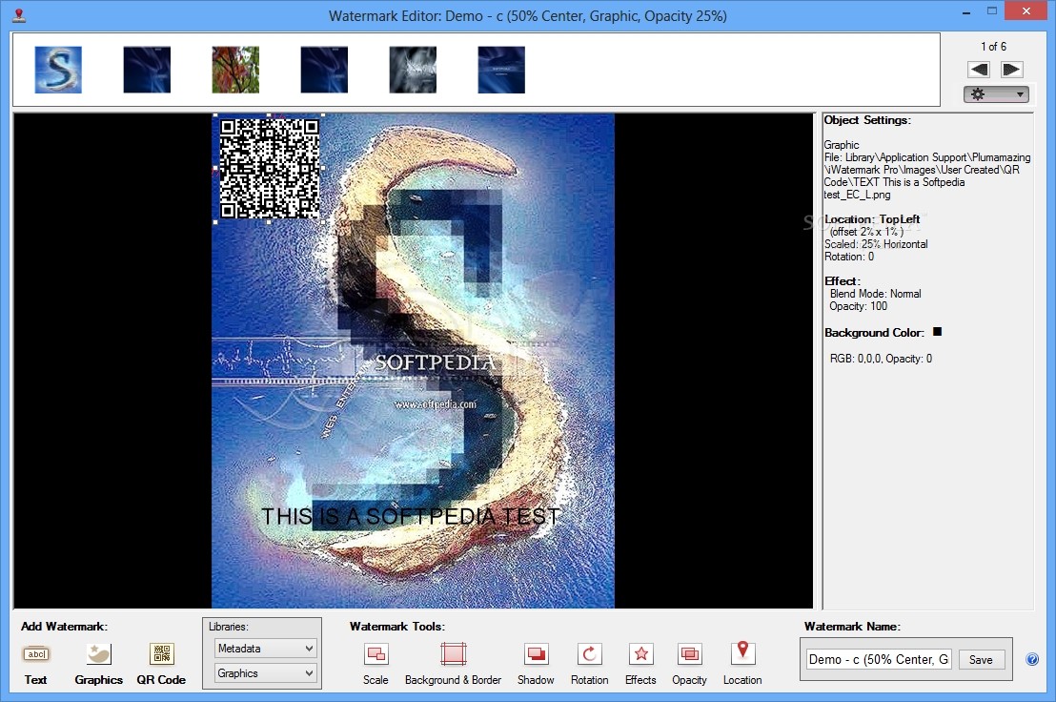
Task: Save the watermark
Action: (981, 660)
